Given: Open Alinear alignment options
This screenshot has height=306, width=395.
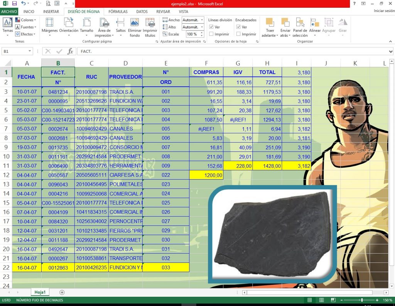Looking at the screenshot, I should point(315,27).
